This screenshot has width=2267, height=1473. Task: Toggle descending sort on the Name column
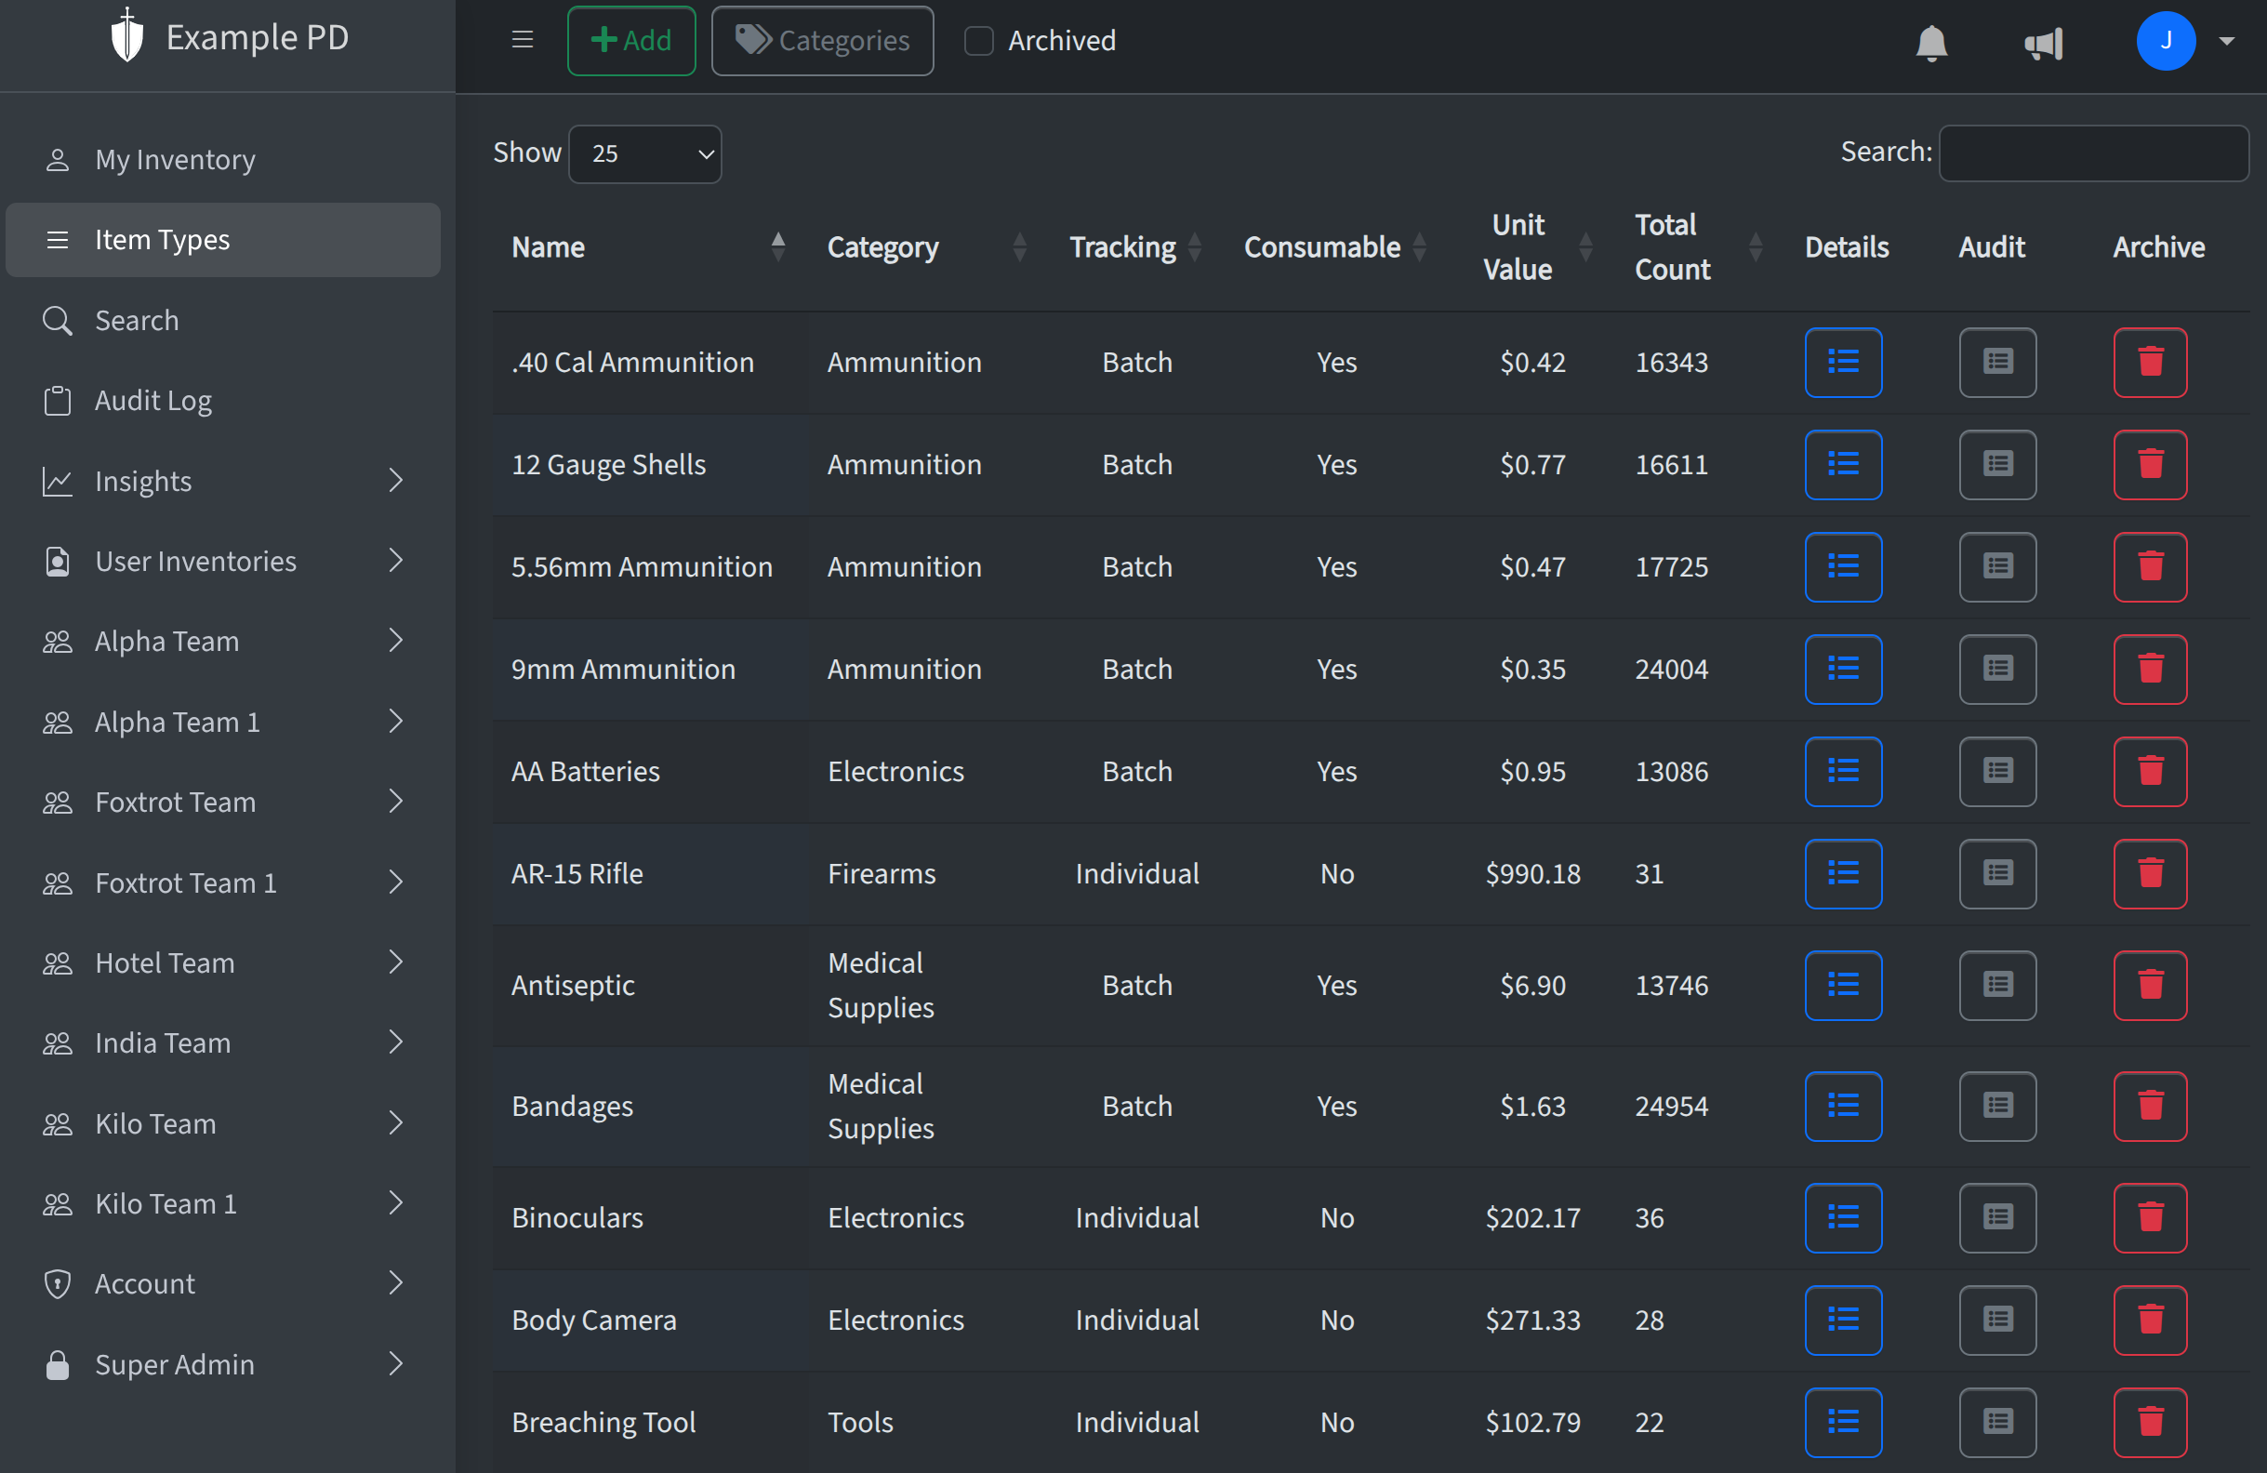tap(778, 245)
